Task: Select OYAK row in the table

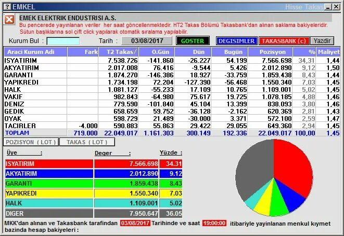Action: pyautogui.click(x=172, y=118)
